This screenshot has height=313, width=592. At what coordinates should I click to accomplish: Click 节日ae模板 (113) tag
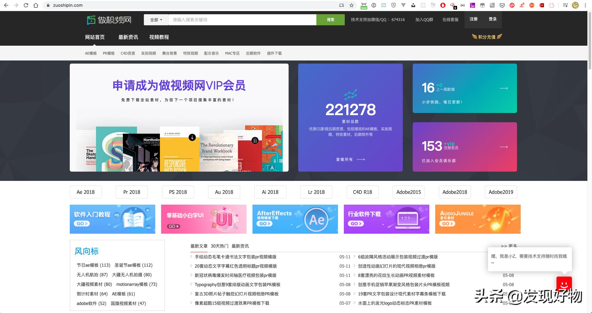pos(93,265)
